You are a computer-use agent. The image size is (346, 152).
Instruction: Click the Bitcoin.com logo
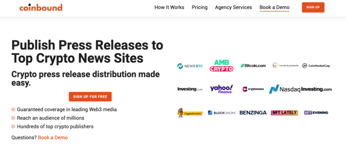(253, 66)
